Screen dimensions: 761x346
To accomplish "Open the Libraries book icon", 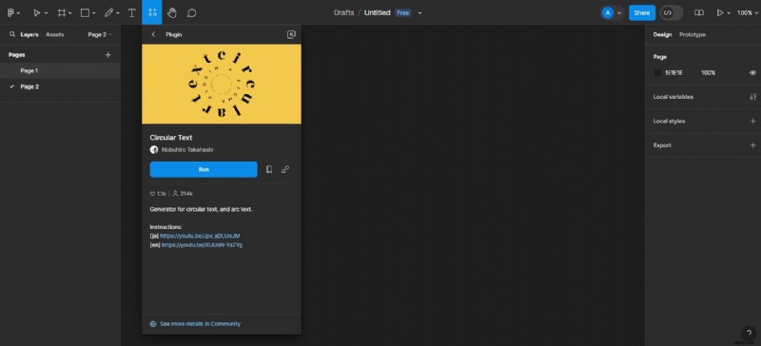I will pyautogui.click(x=699, y=13).
